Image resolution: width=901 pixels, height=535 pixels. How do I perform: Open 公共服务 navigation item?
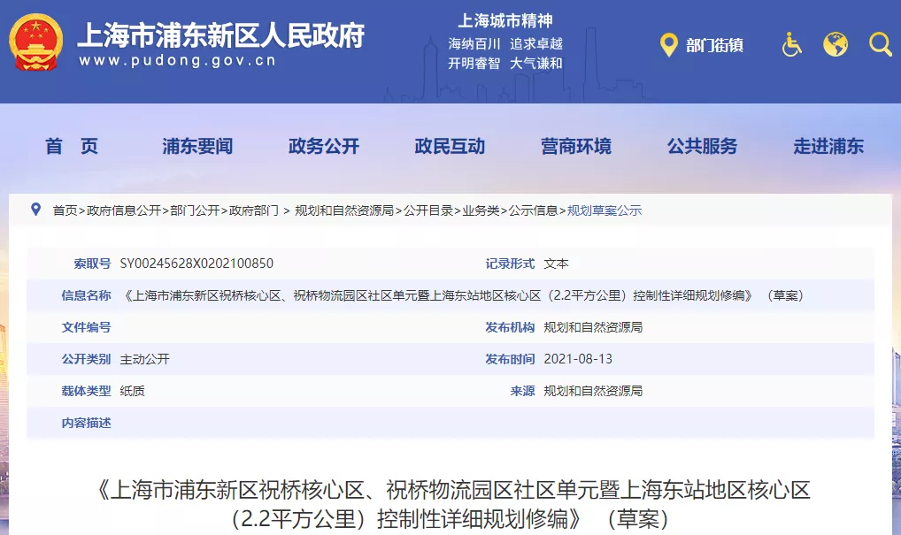[x=702, y=147]
